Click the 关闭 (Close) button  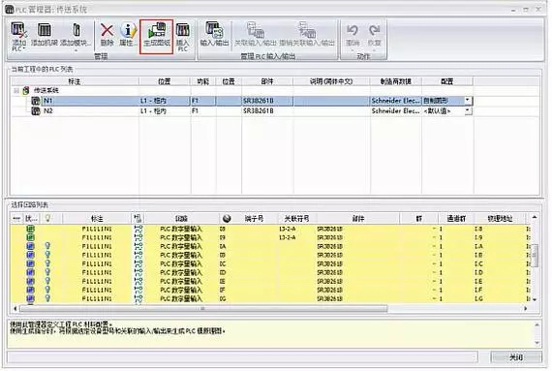pyautogui.click(x=516, y=357)
